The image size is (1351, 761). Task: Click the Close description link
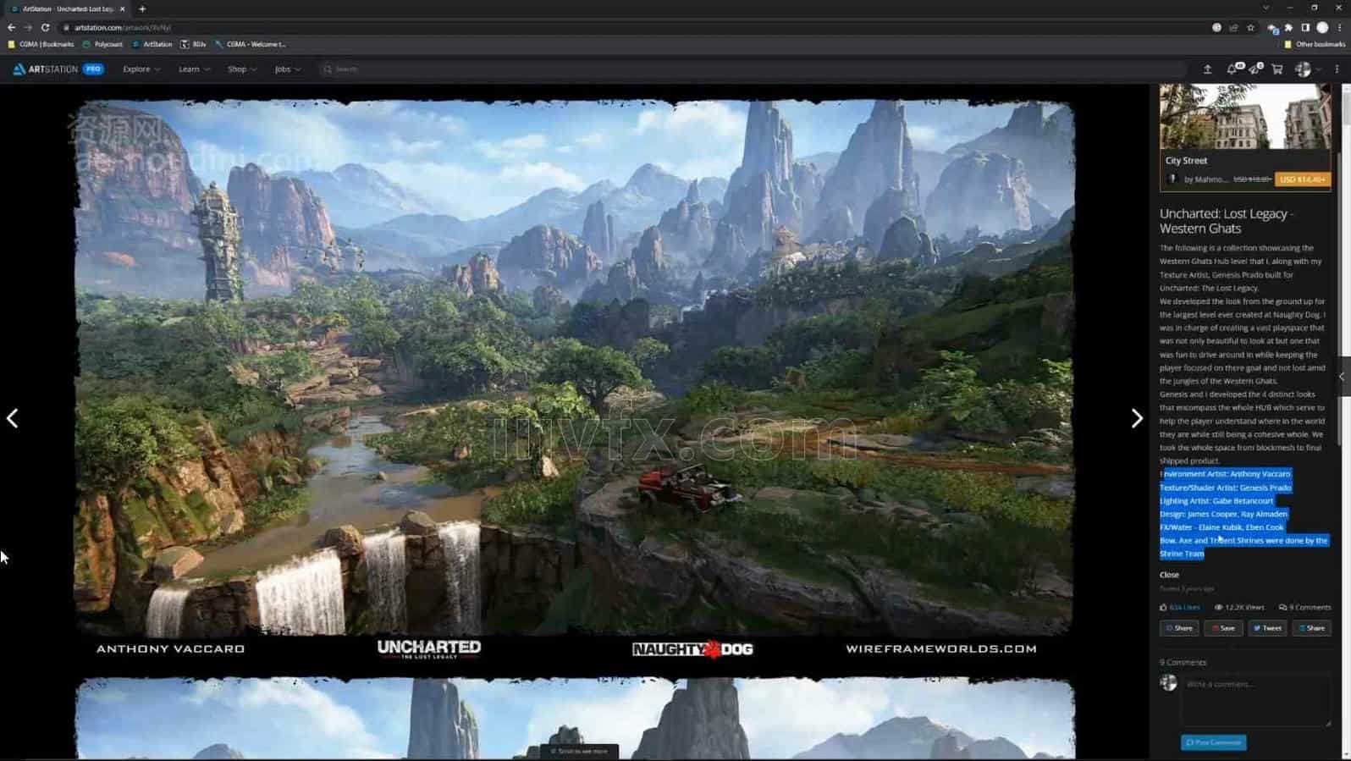[1169, 575]
